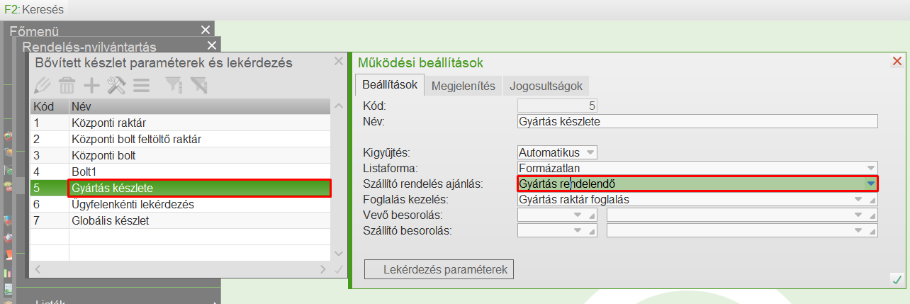Switch to the Beállítások tab
910x304 pixels.
(x=389, y=85)
